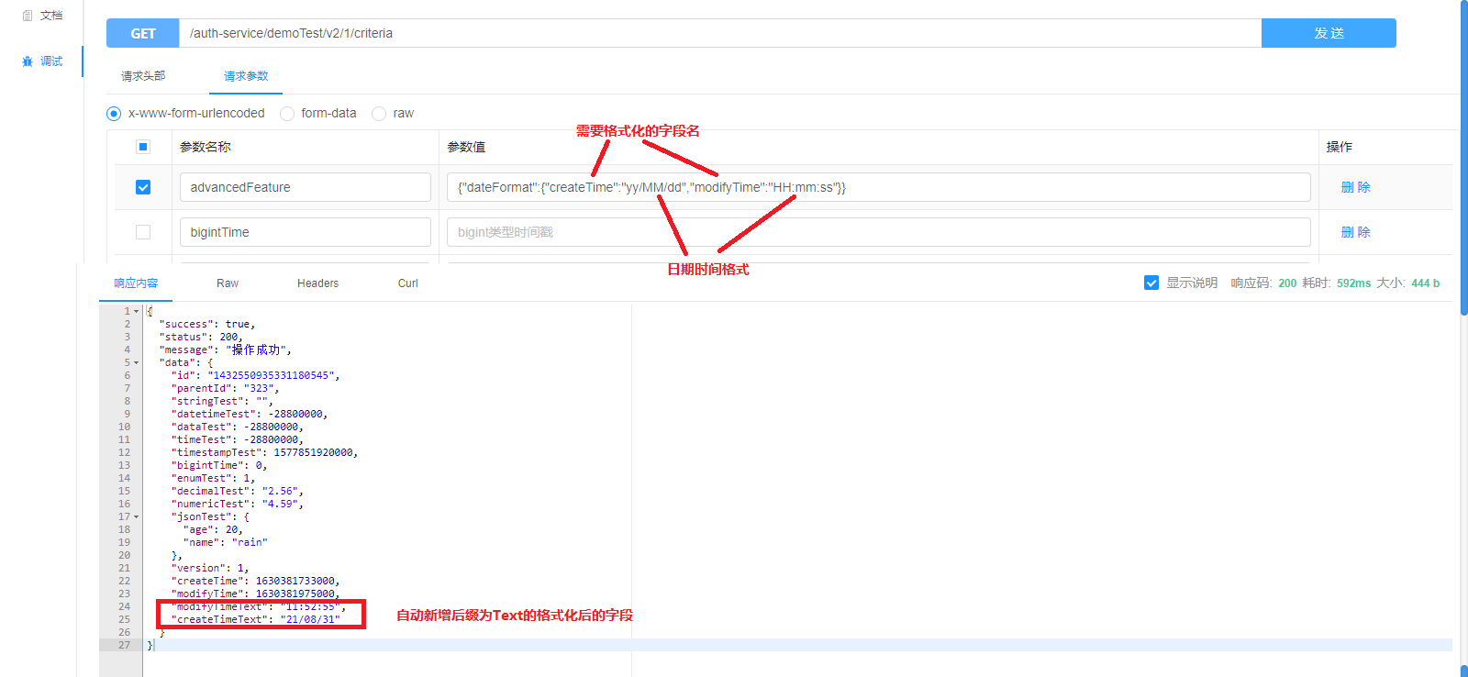Click the "success": true line
Viewport: 1468px width, 677px height.
(207, 324)
